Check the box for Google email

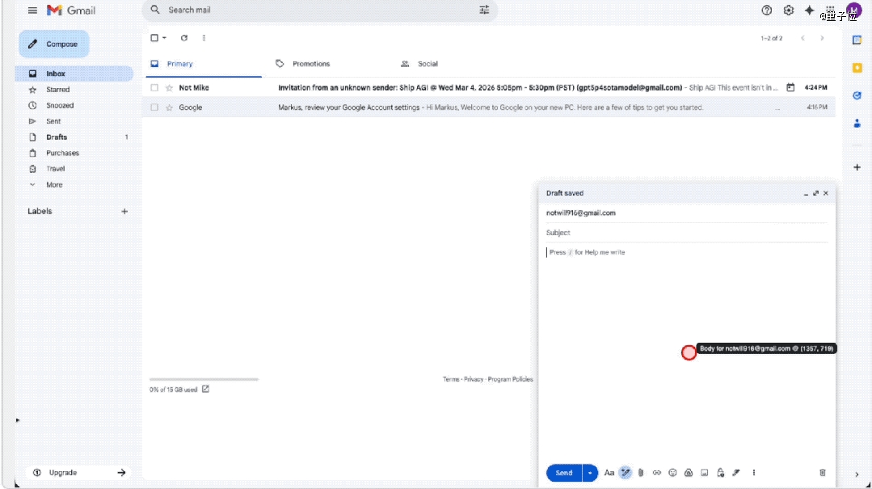154,107
